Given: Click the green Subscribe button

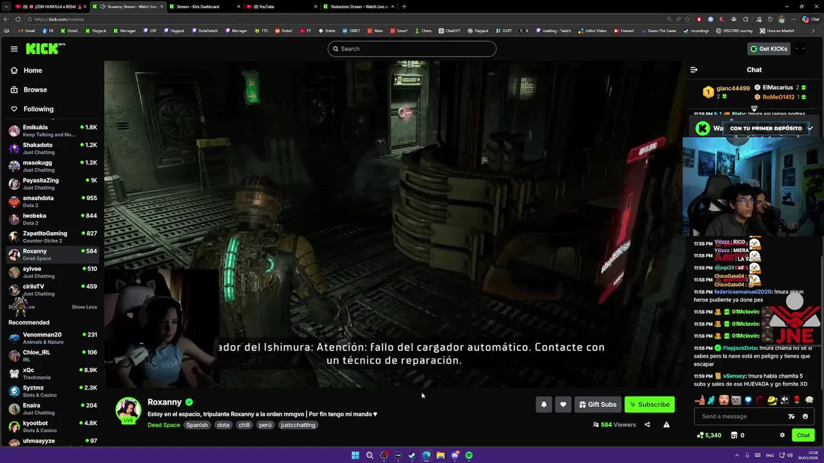Looking at the screenshot, I should [650, 404].
